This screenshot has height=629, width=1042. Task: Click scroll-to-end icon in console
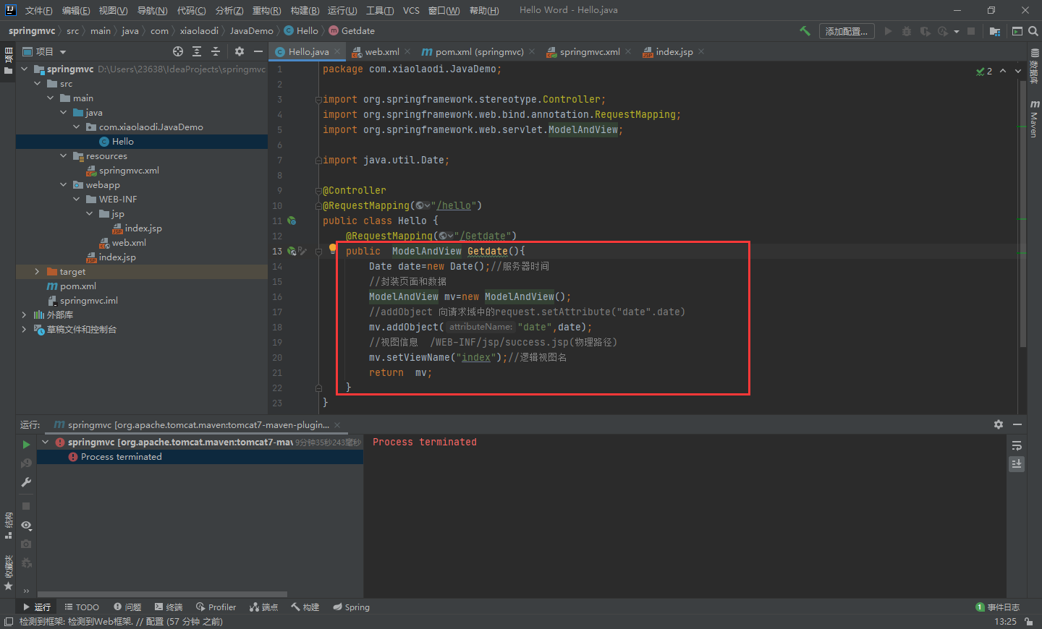(1017, 464)
